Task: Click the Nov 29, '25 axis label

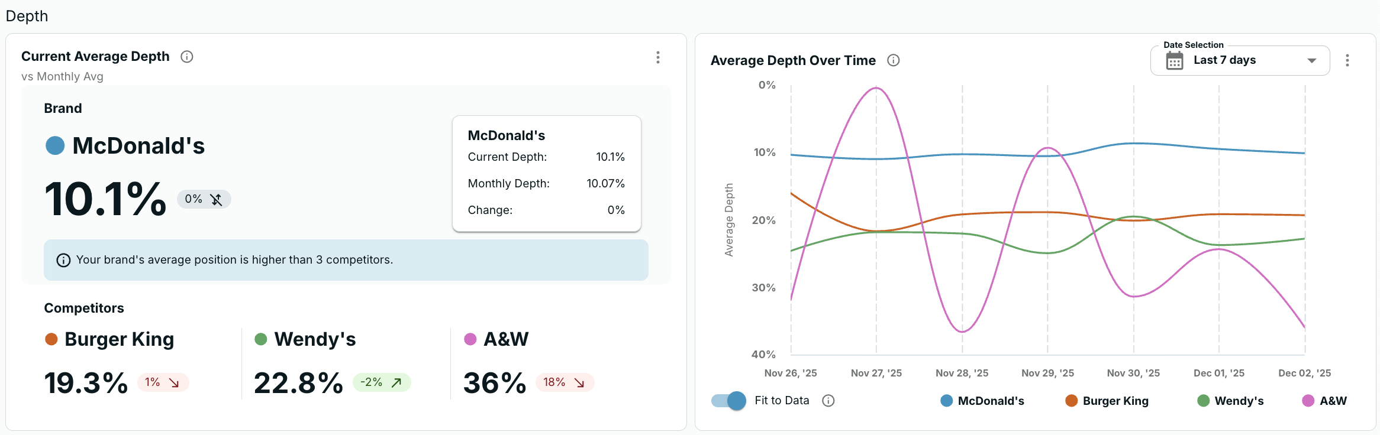Action: pyautogui.click(x=1047, y=373)
